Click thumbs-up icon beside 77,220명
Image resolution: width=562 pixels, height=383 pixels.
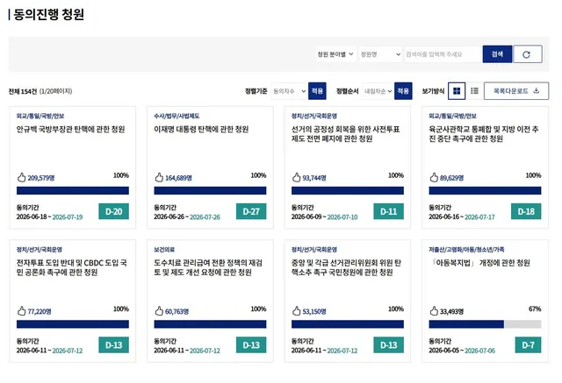click(x=21, y=311)
